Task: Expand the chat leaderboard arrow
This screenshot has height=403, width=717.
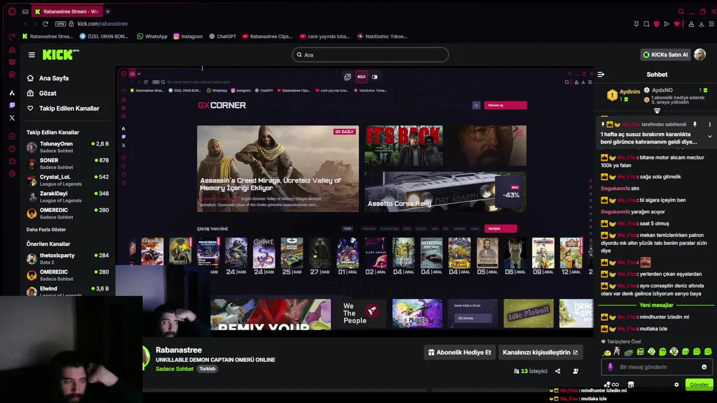Action: tap(657, 111)
